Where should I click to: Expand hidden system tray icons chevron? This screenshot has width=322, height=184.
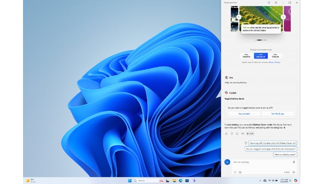[x=260, y=180]
